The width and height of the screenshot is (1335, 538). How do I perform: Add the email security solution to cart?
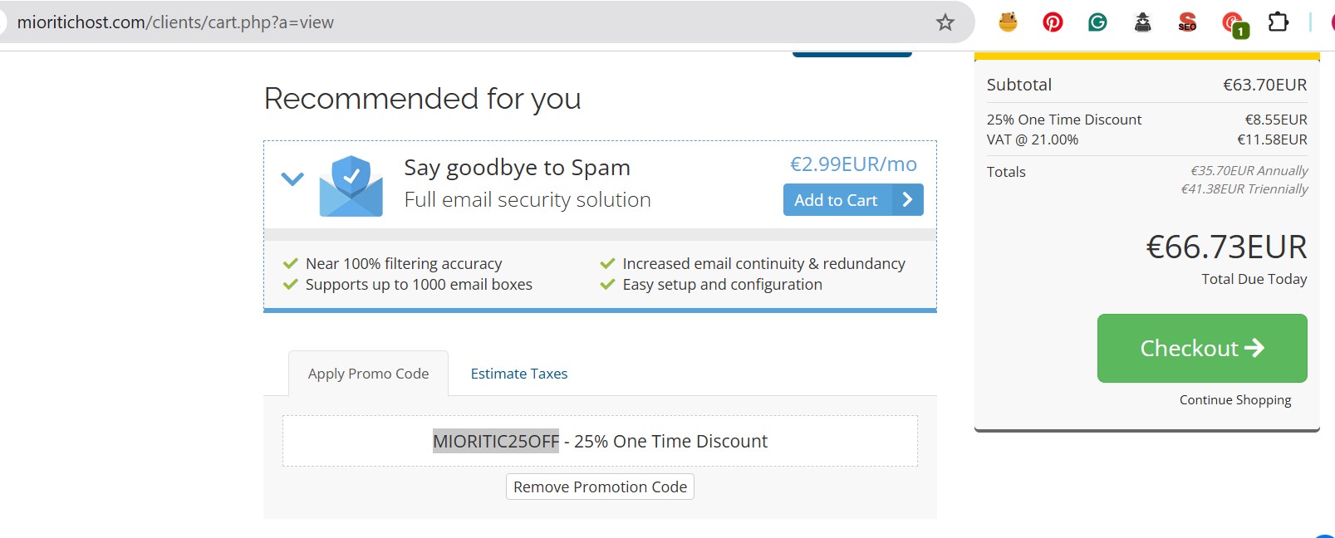(835, 199)
